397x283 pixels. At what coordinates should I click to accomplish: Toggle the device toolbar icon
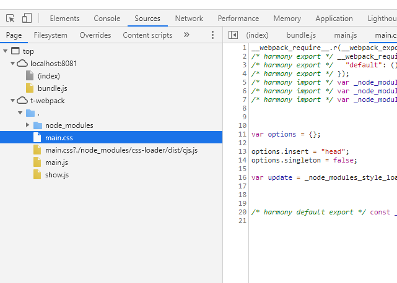pyautogui.click(x=27, y=18)
